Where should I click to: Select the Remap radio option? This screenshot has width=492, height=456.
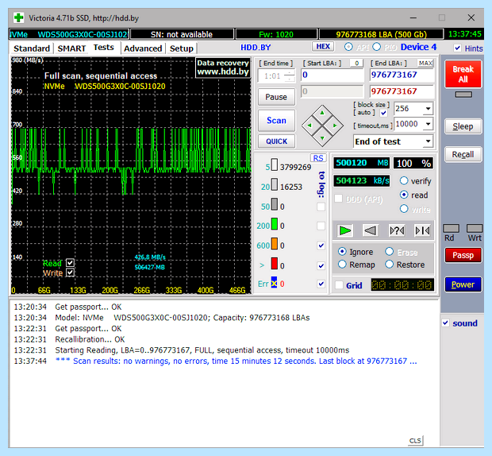342,265
